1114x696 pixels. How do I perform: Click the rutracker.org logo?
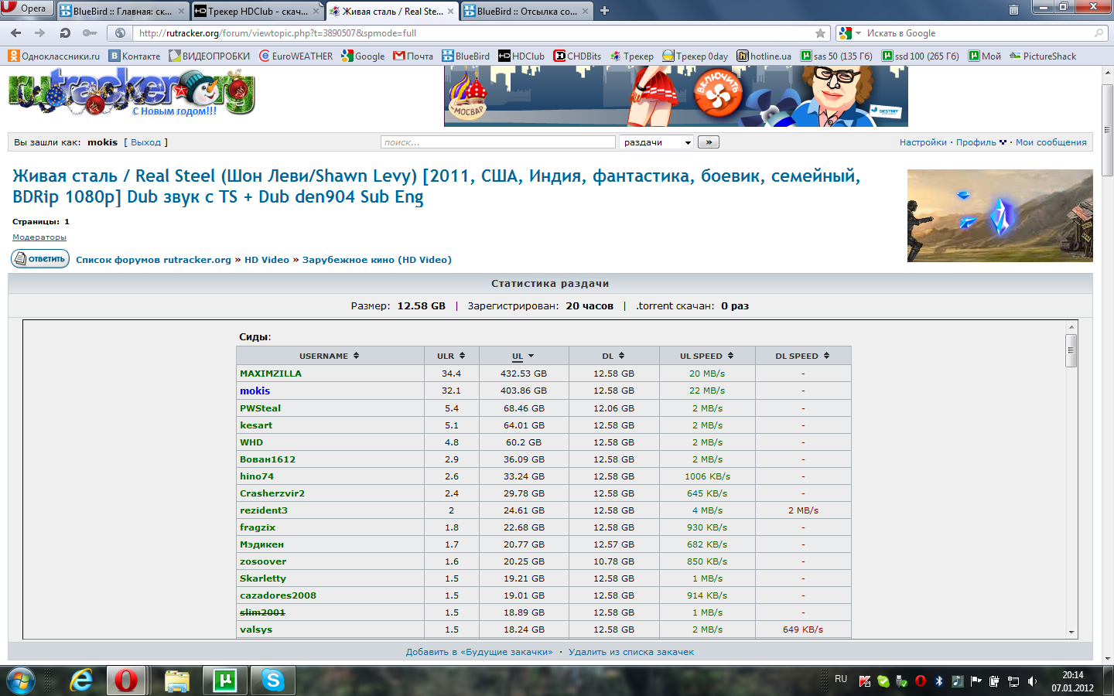[132, 93]
